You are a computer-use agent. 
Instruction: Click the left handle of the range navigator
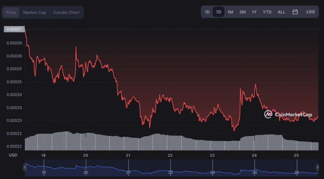click(25, 167)
